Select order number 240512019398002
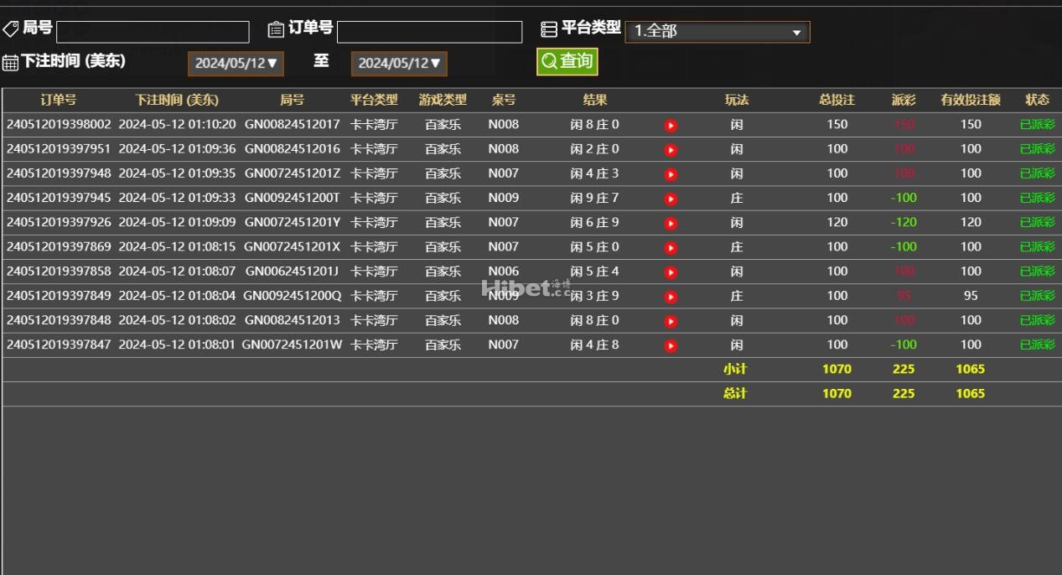The width and height of the screenshot is (1062, 575). pyautogui.click(x=59, y=124)
